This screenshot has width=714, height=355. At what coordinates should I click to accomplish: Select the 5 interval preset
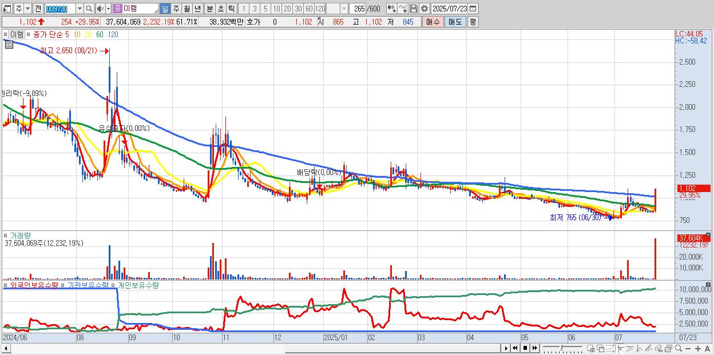coord(265,9)
